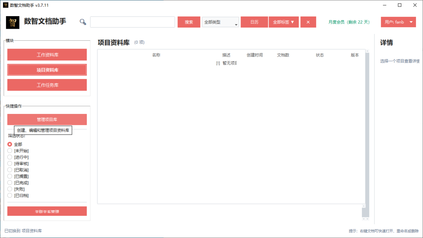Click the 关联关系管理 button
This screenshot has height=238, width=423.
point(47,211)
